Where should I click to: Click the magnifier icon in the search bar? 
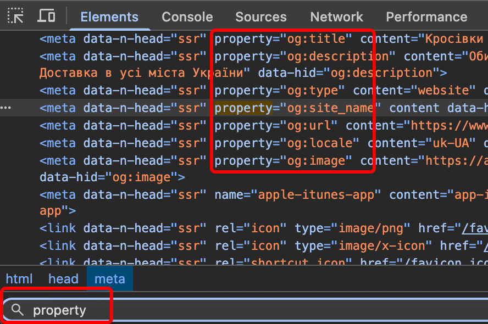coord(18,310)
